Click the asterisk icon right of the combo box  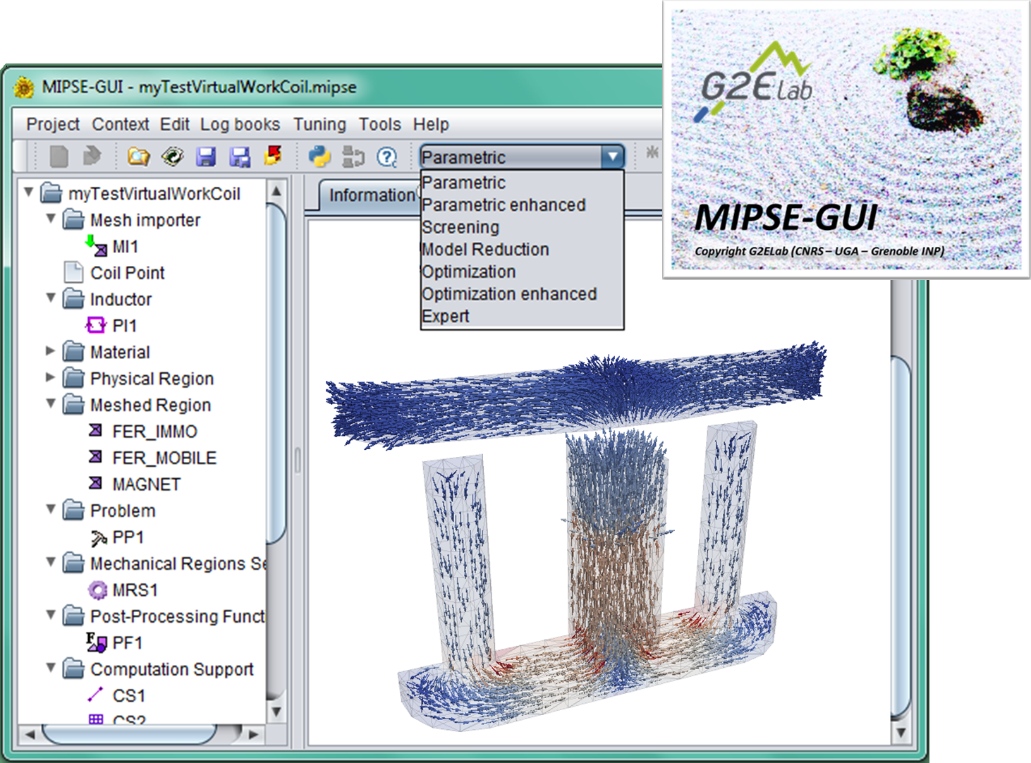tap(652, 152)
